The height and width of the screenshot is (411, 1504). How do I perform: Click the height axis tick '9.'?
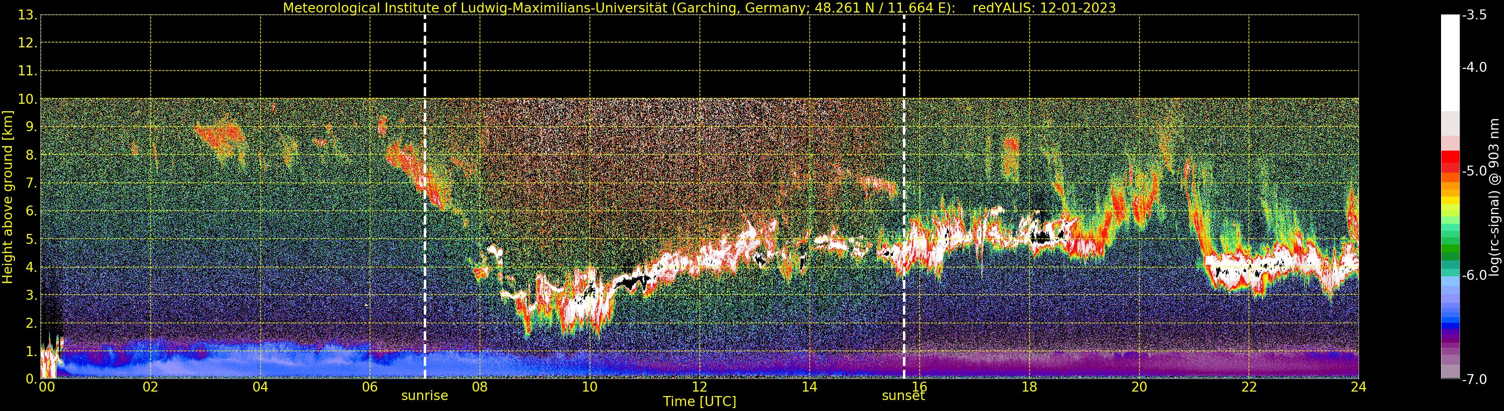[31, 127]
